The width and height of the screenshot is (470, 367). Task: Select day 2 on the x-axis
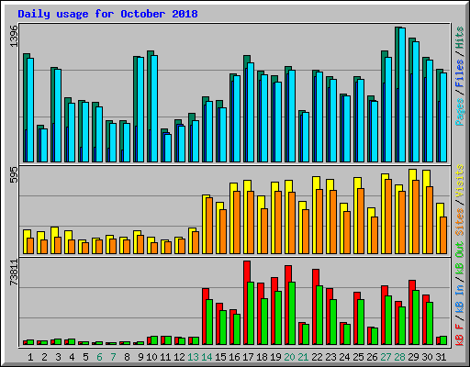44,357
